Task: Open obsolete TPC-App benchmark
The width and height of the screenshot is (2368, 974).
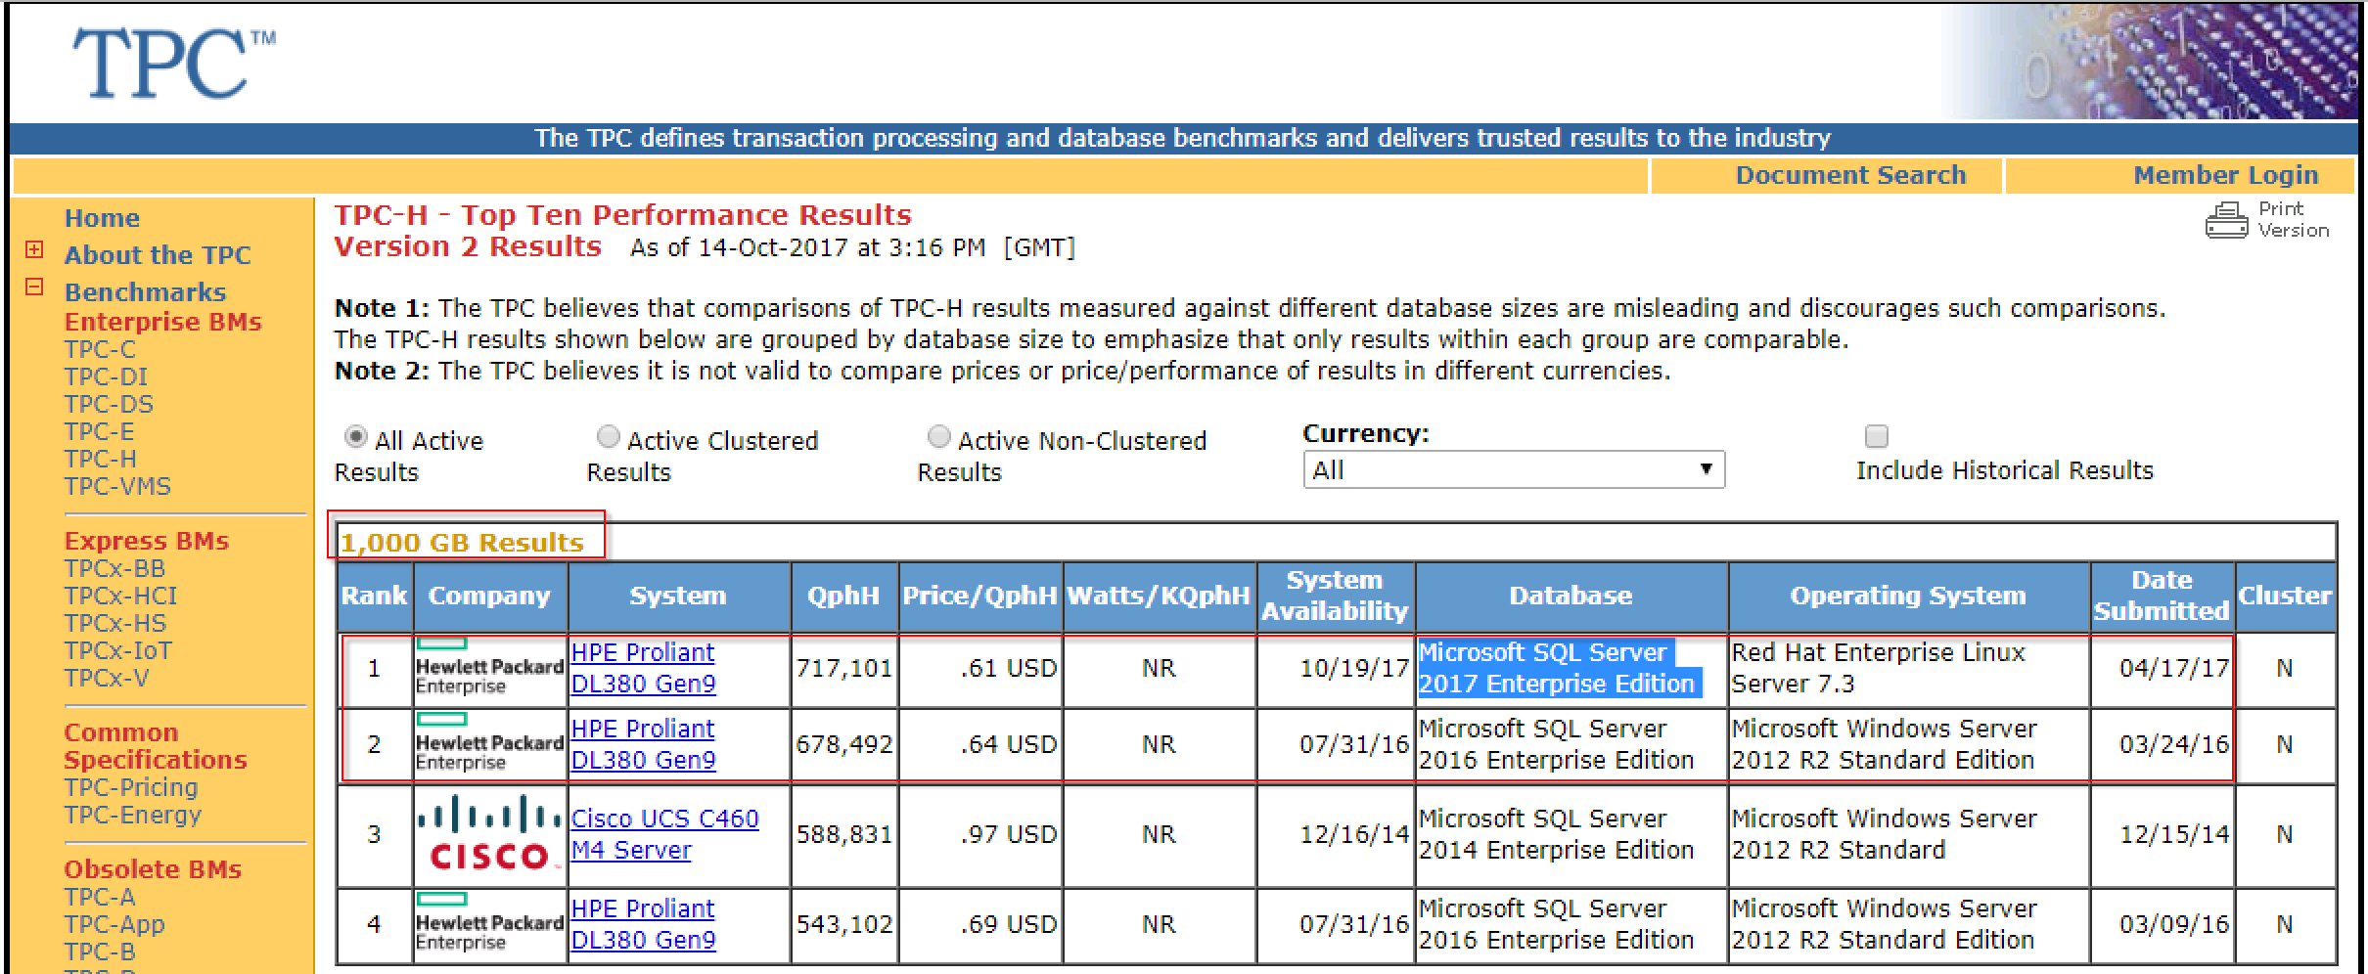Action: [114, 925]
